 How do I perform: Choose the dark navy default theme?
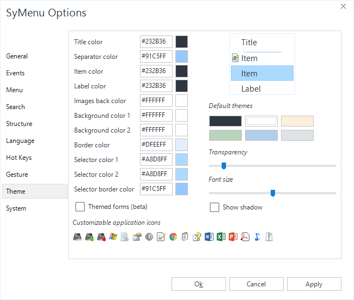pos(225,121)
